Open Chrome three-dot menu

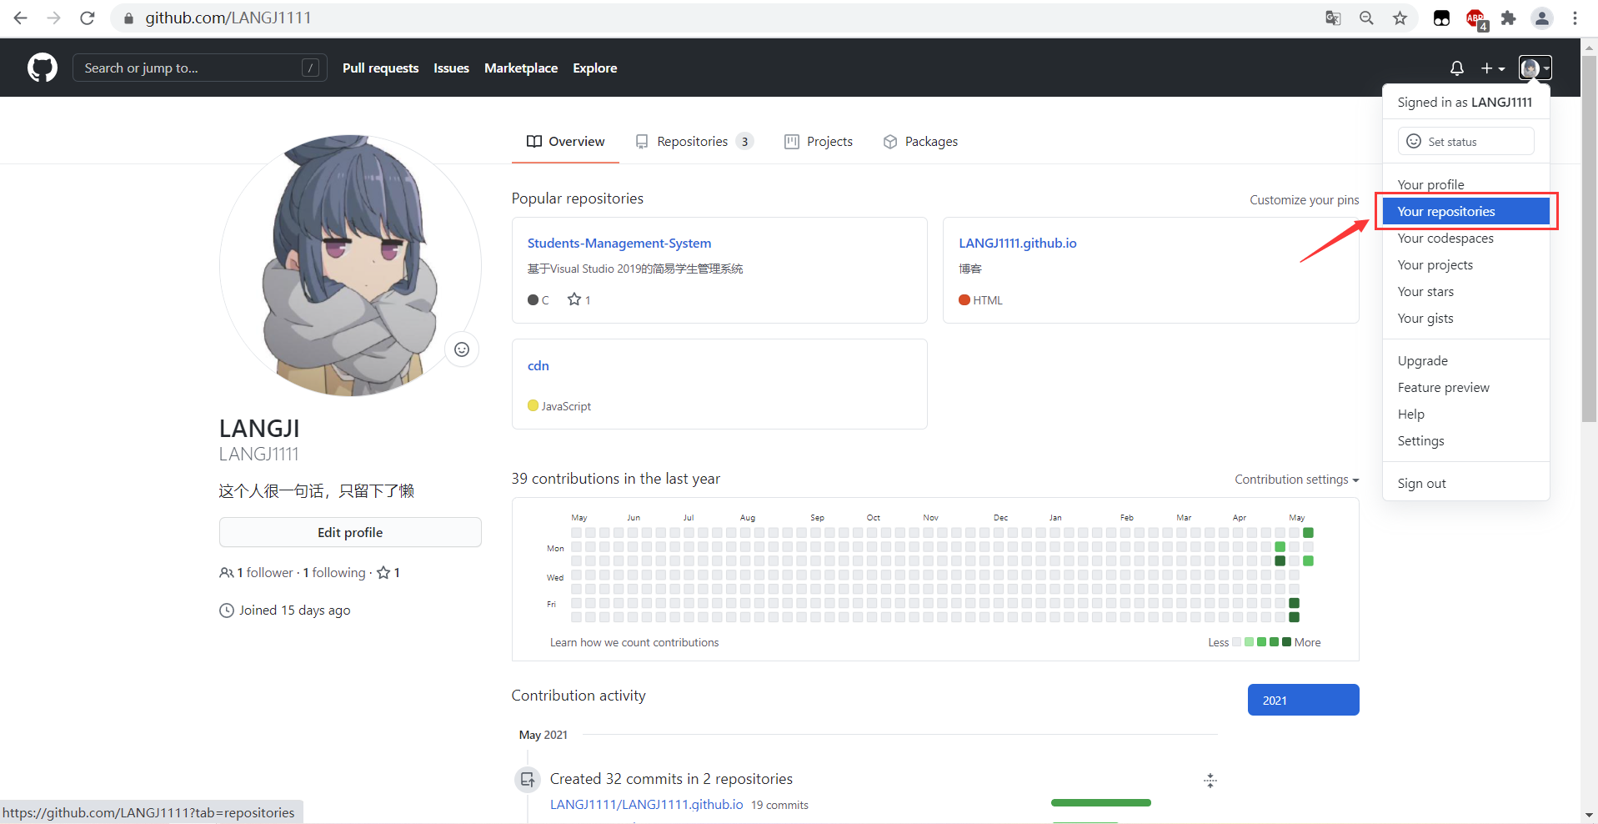click(1575, 18)
